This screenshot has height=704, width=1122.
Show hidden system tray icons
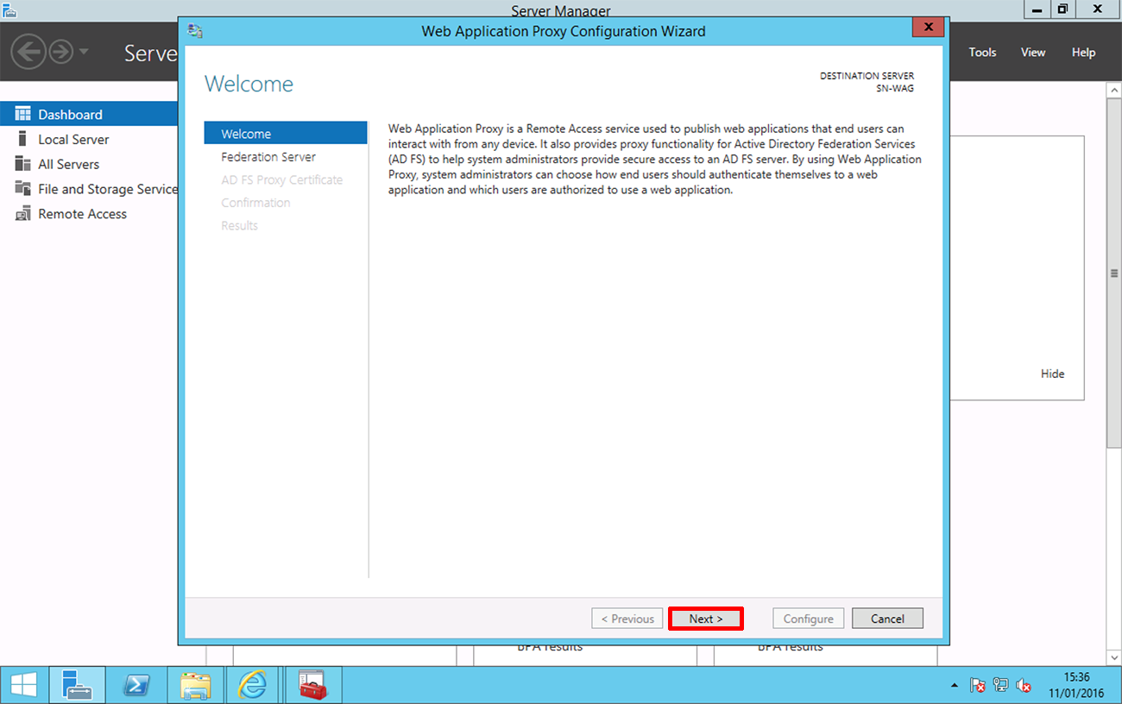pyautogui.click(x=955, y=686)
